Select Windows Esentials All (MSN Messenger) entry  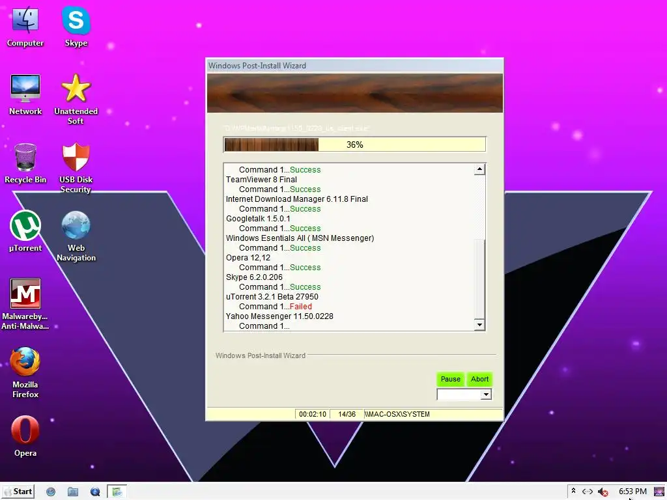(300, 238)
